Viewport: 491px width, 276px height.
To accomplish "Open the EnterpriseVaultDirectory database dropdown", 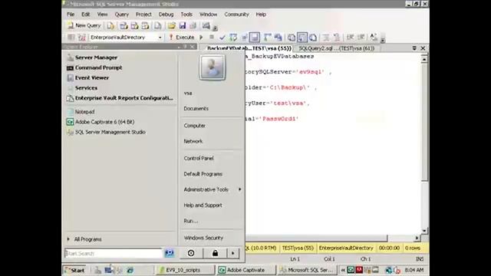I will point(160,38).
